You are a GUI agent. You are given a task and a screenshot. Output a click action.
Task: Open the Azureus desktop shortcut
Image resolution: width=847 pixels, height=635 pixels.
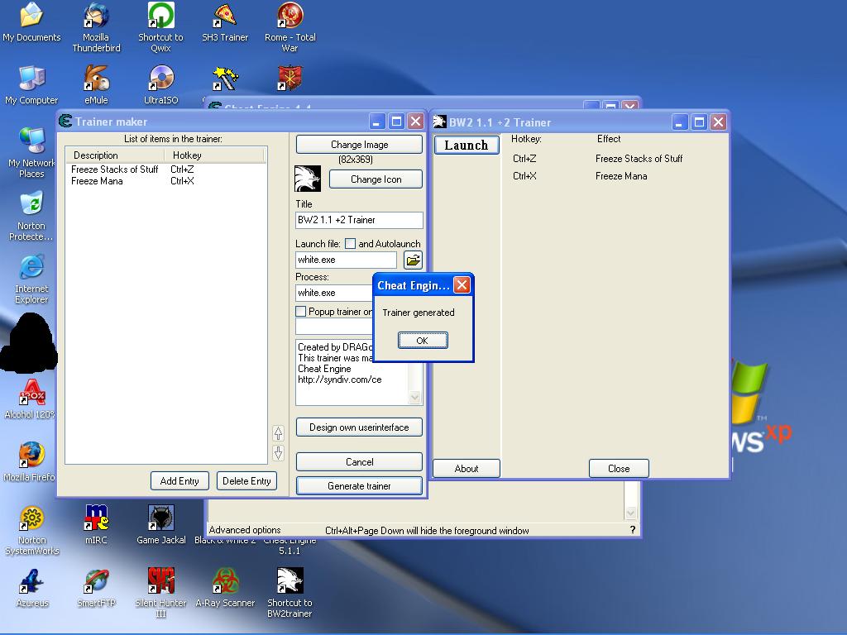point(31,581)
